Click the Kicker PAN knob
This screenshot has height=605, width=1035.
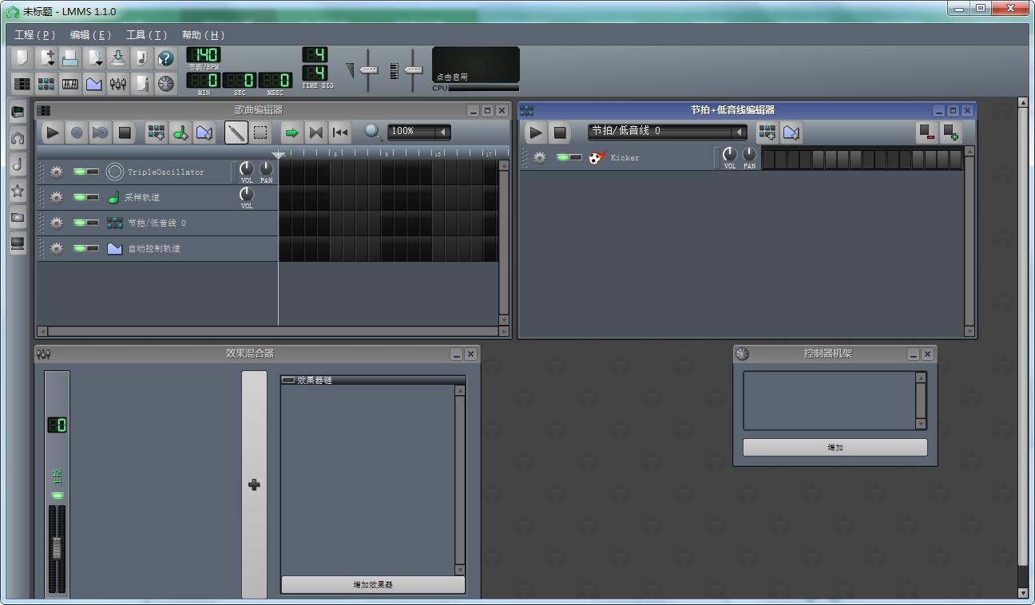[749, 154]
